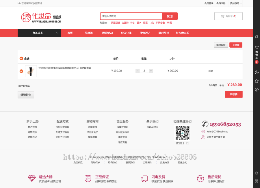The height and width of the screenshot is (188, 260).
Task: Click the top small 继续购物 button
Action: pyautogui.click(x=221, y=45)
